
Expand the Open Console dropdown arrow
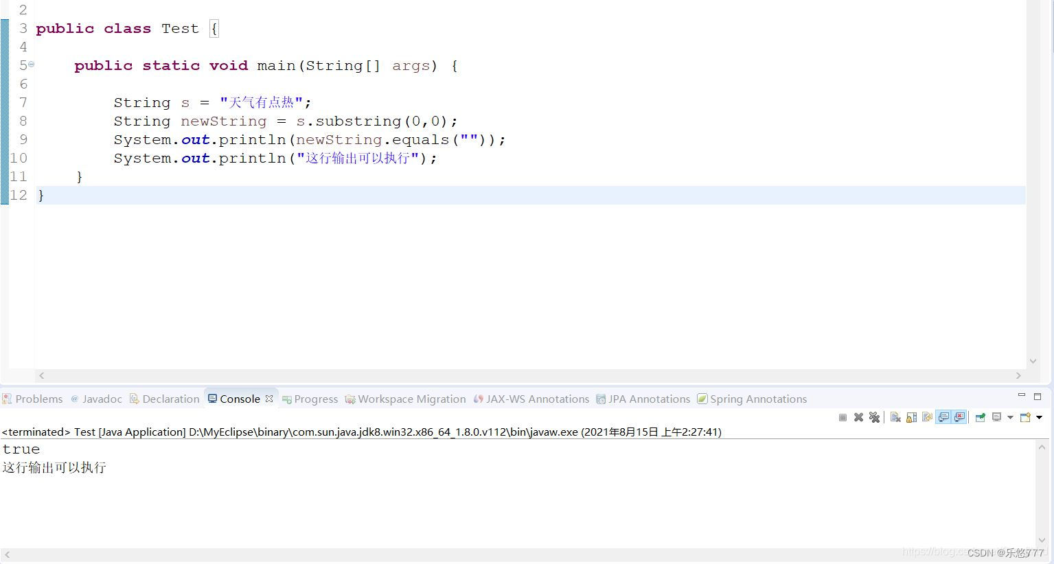1040,417
